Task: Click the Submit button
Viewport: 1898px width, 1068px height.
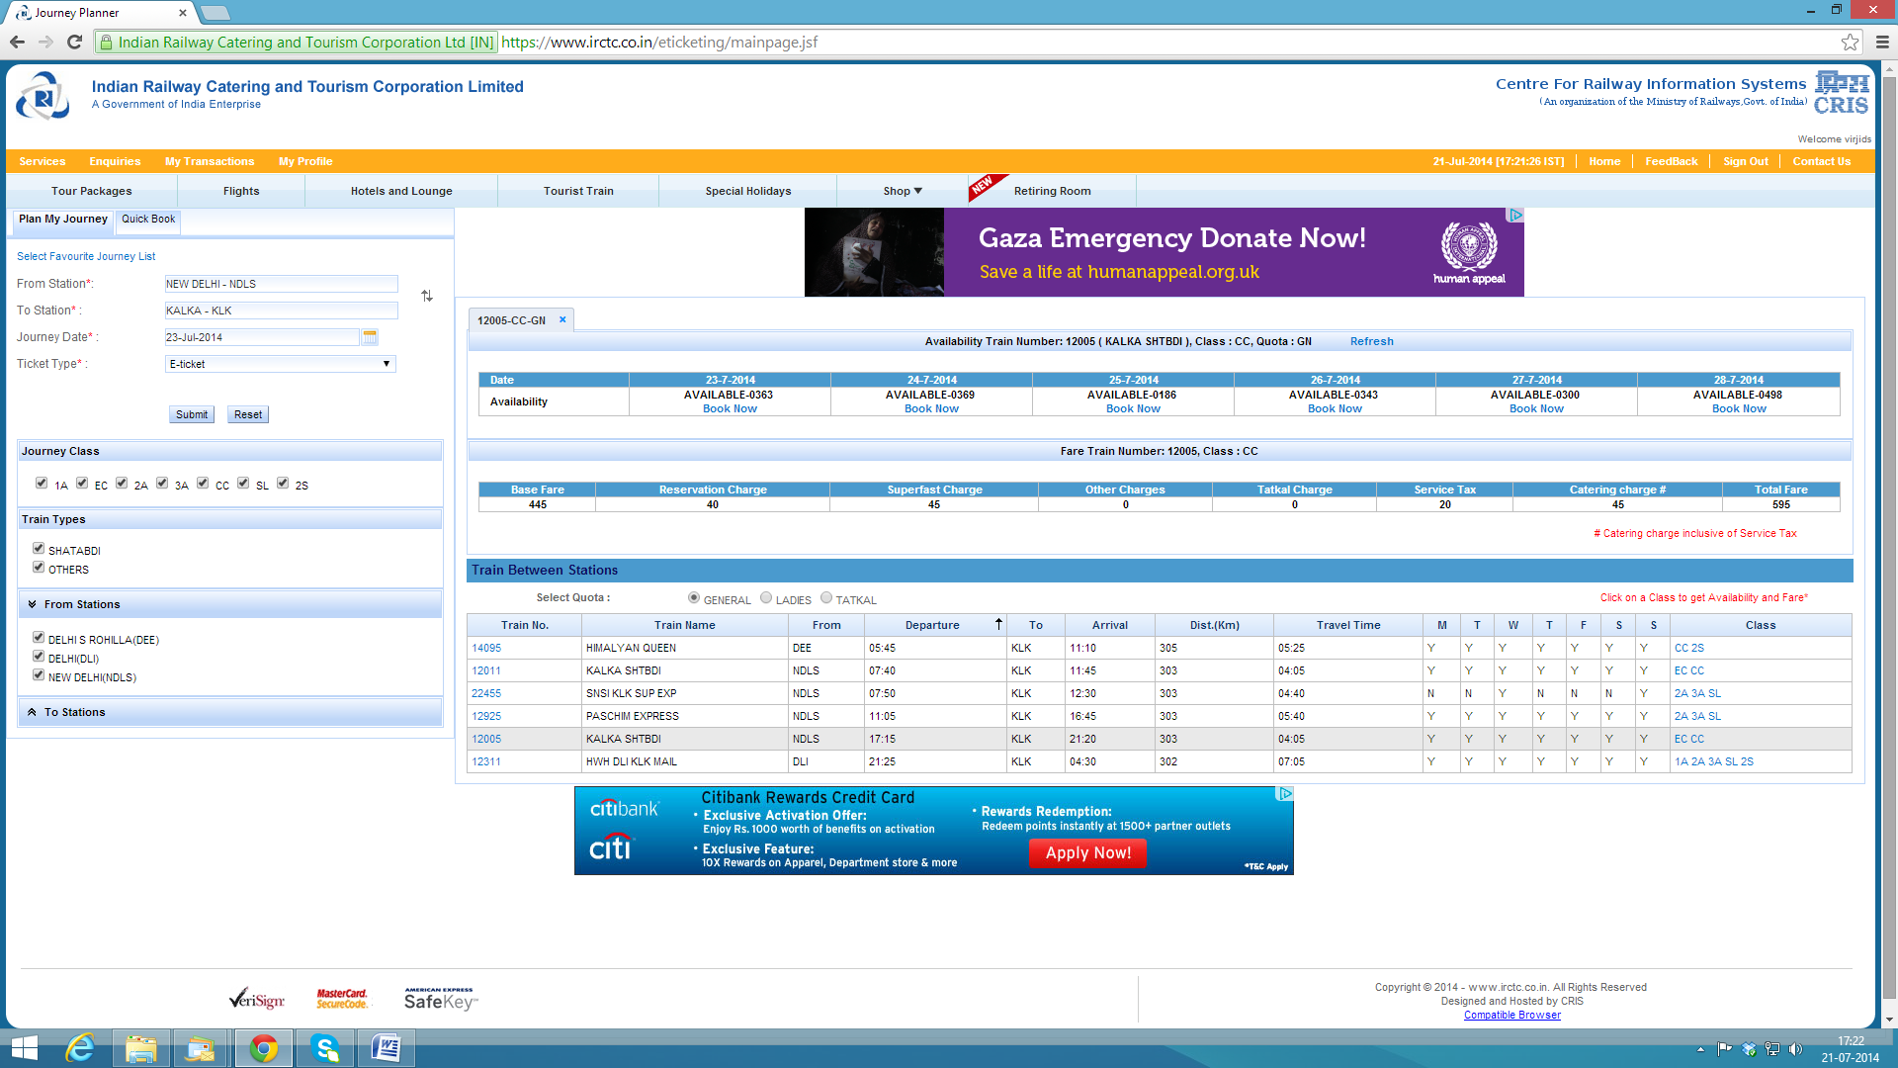Action: pyautogui.click(x=192, y=414)
